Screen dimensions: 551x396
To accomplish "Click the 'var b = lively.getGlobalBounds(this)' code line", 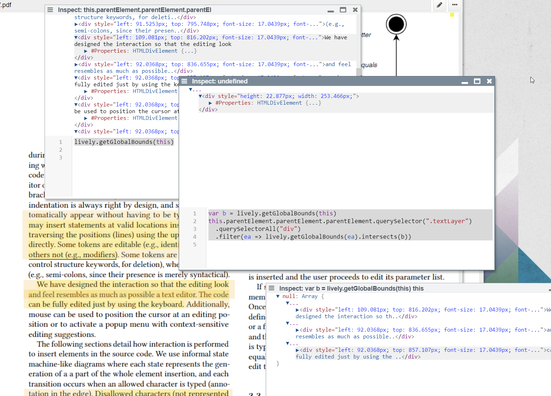I will tap(272, 214).
